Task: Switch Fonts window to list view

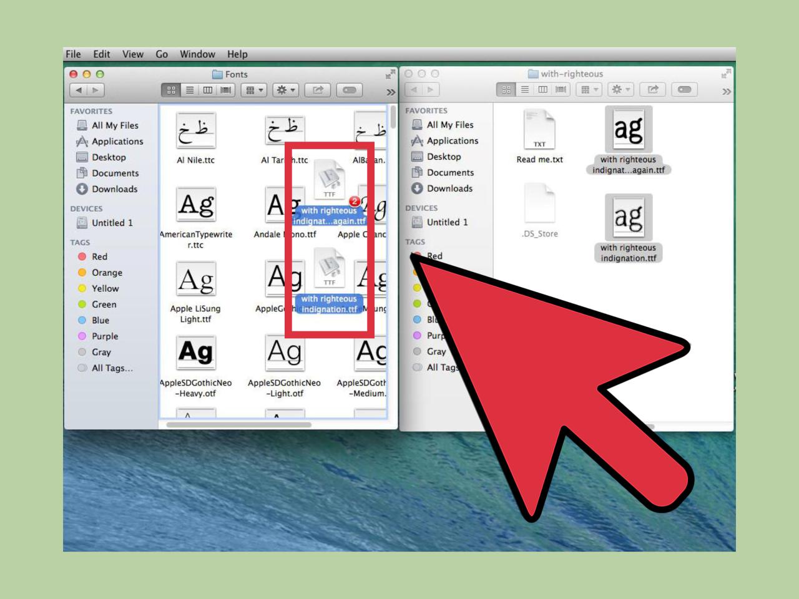Action: pos(189,89)
